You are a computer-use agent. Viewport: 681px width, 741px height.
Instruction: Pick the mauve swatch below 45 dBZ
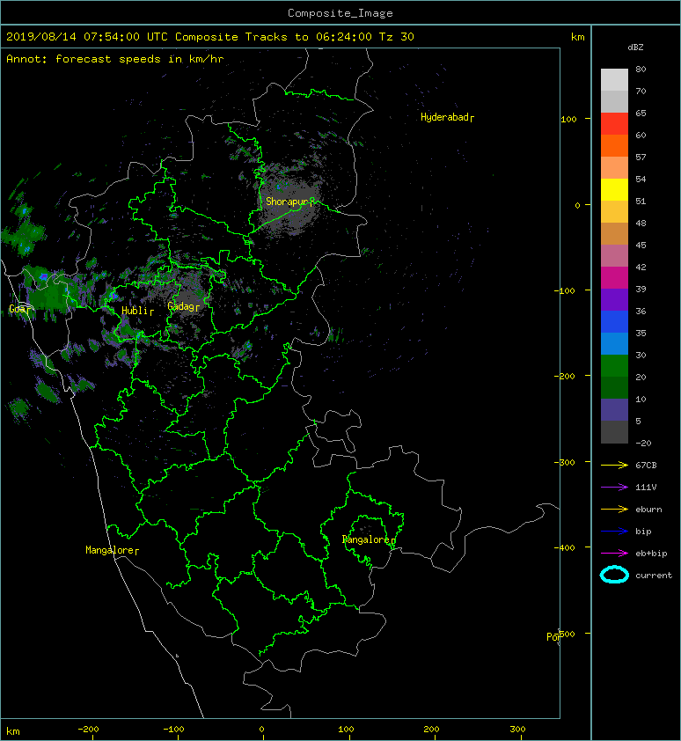[x=614, y=256]
